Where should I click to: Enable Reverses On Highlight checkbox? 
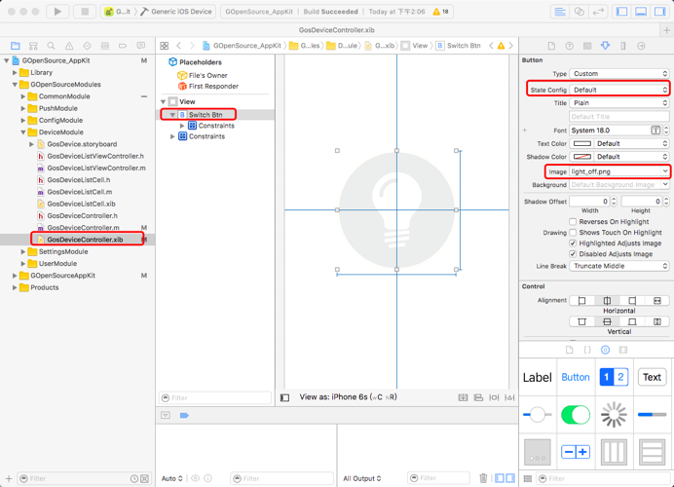coord(573,222)
